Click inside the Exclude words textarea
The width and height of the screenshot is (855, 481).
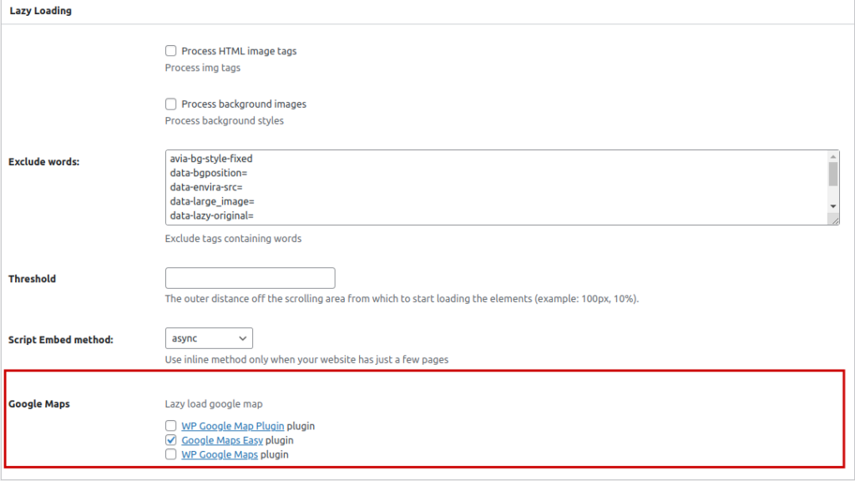[496, 188]
